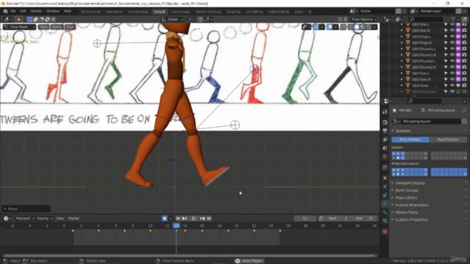Open the Render menu
The height and width of the screenshot is (264, 470).
click(36, 11)
